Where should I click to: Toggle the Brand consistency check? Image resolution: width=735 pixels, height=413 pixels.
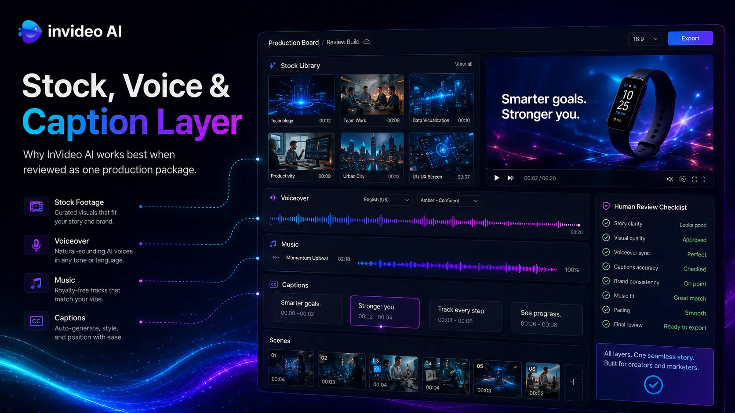click(606, 281)
